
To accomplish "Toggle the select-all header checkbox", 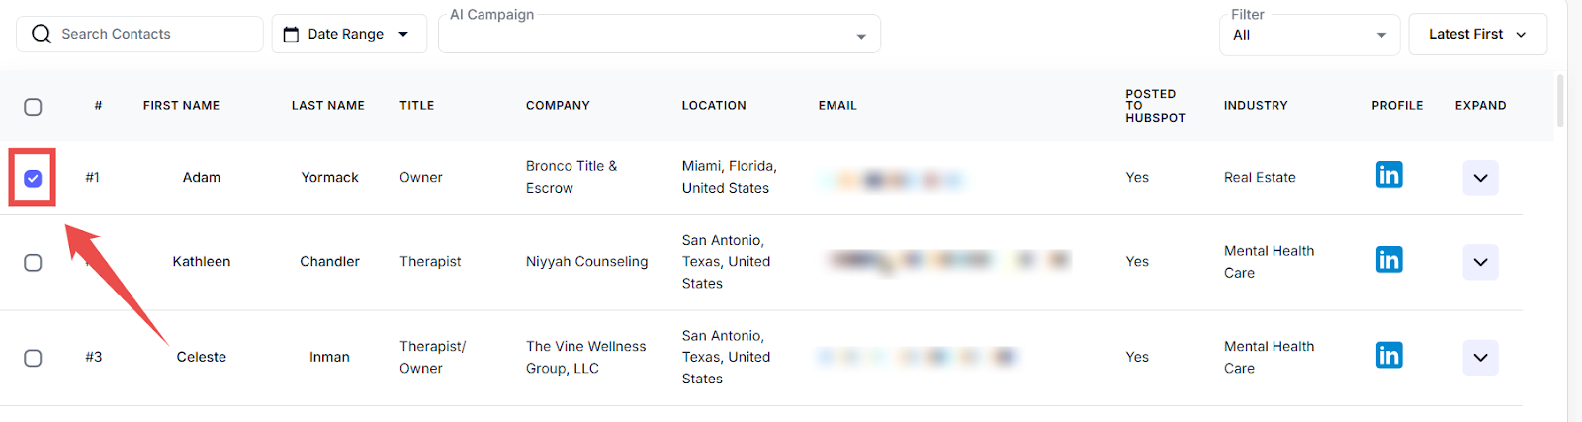I will click(33, 107).
